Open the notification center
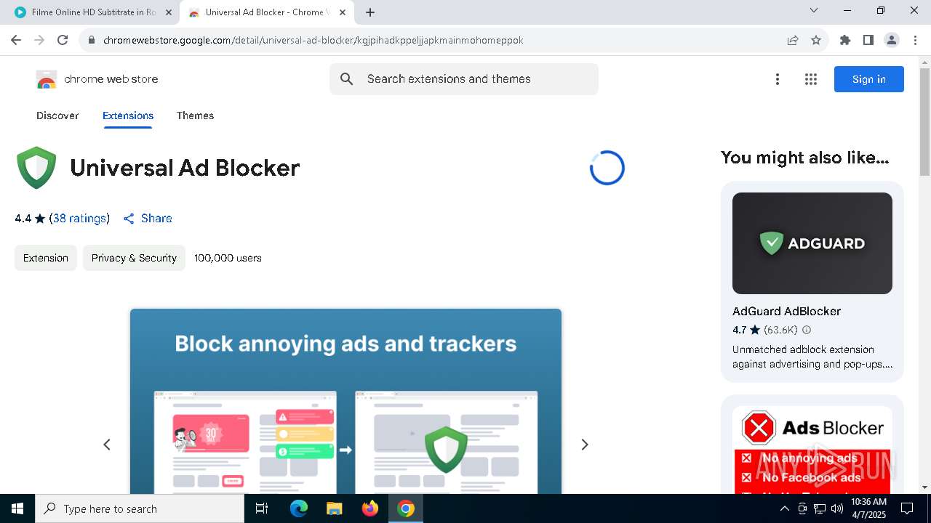 tap(907, 508)
